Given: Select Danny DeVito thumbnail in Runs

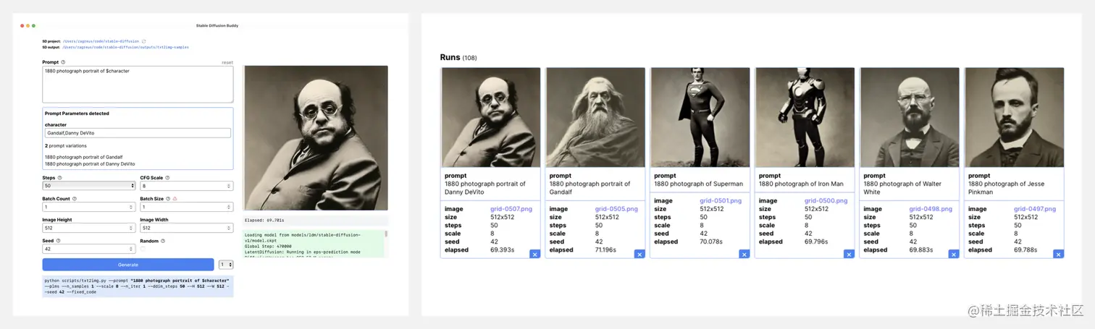Looking at the screenshot, I should click(x=491, y=117).
